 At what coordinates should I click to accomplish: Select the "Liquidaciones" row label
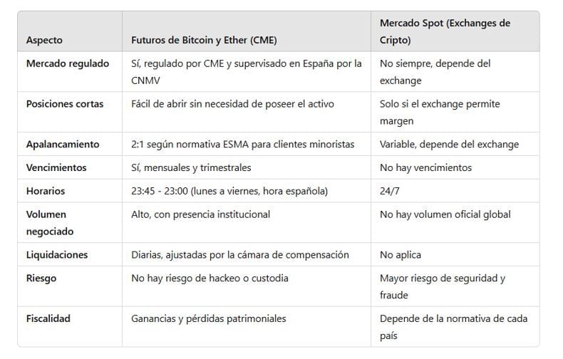click(x=57, y=254)
